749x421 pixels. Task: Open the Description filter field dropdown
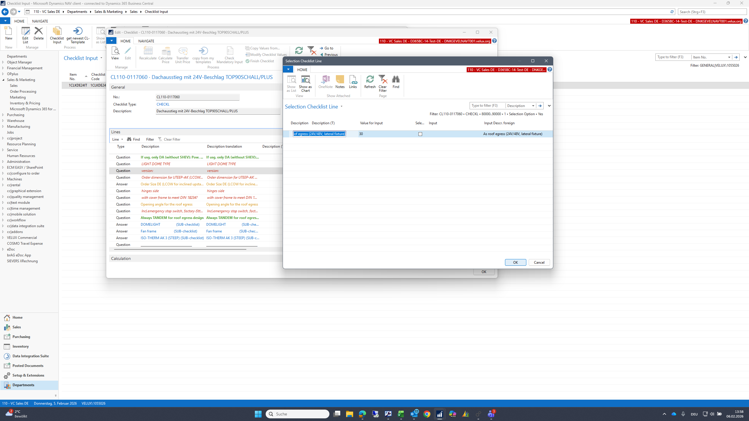point(533,106)
